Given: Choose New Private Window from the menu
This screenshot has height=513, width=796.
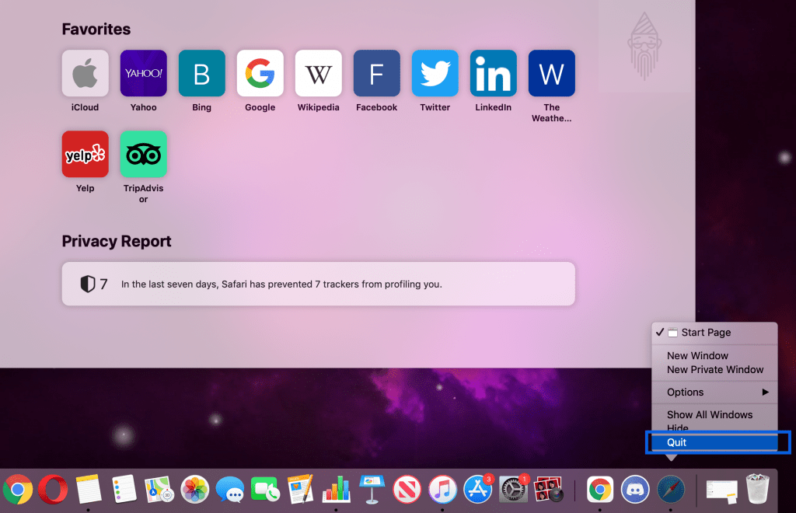Looking at the screenshot, I should click(x=714, y=370).
